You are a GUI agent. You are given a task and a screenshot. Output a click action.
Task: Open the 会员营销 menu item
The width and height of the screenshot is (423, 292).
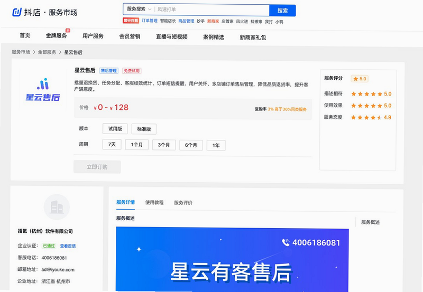(x=130, y=36)
